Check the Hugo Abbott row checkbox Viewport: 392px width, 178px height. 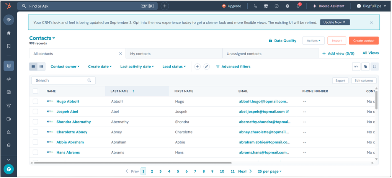pyautogui.click(x=36, y=101)
